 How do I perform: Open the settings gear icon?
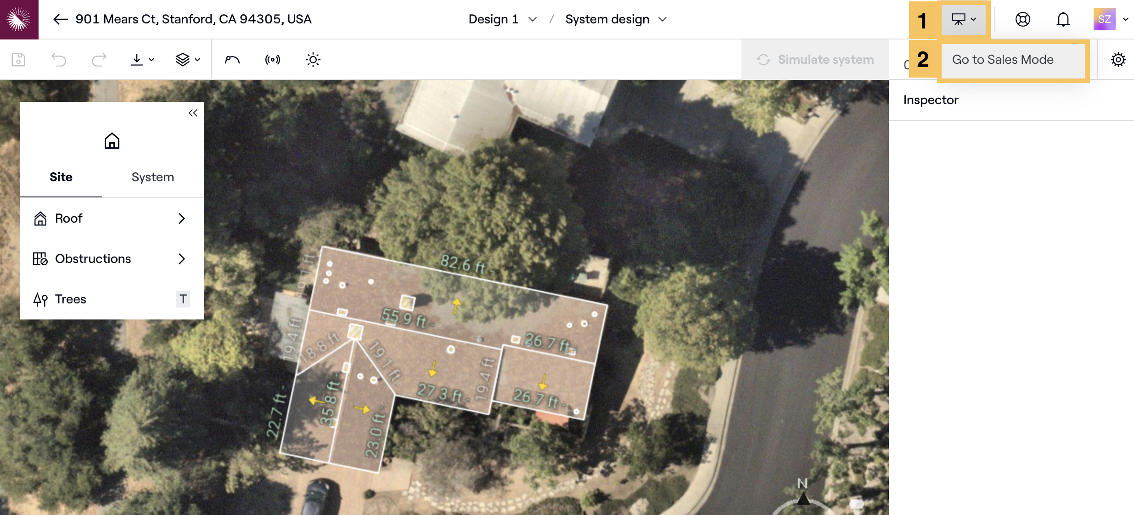[x=1118, y=60]
